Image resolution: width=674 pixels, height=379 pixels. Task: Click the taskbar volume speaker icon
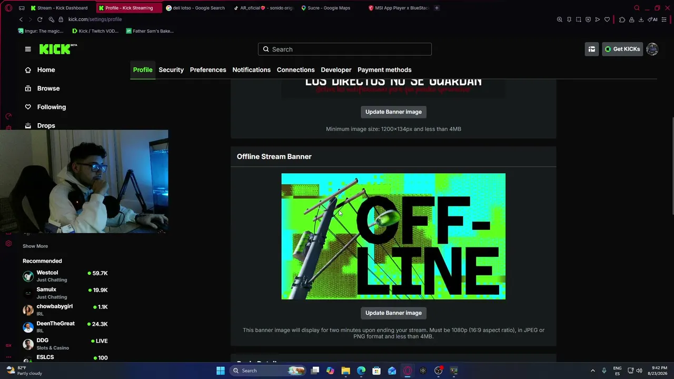(x=639, y=371)
